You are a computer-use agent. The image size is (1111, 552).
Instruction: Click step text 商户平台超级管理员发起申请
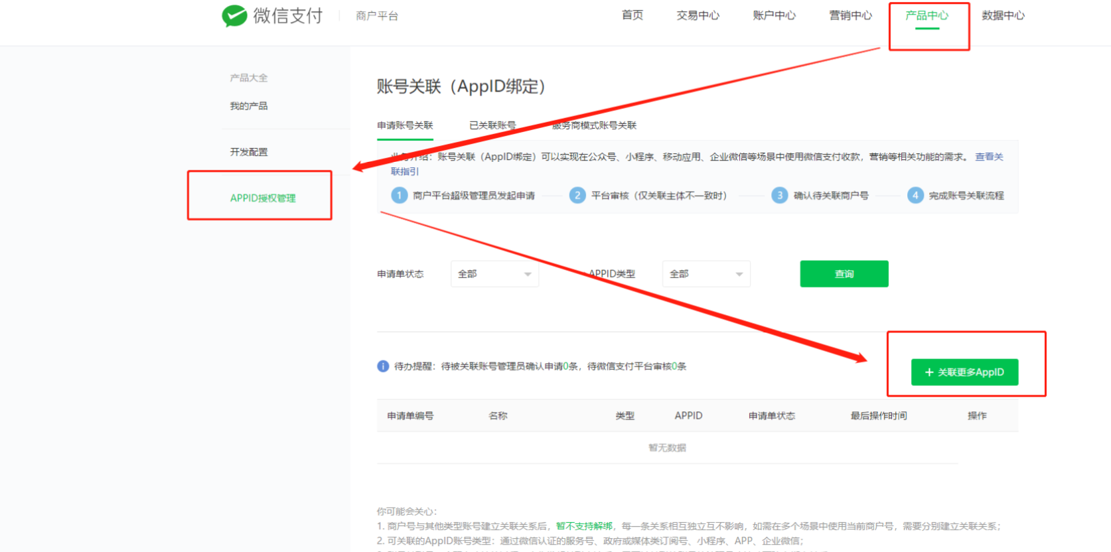474,196
